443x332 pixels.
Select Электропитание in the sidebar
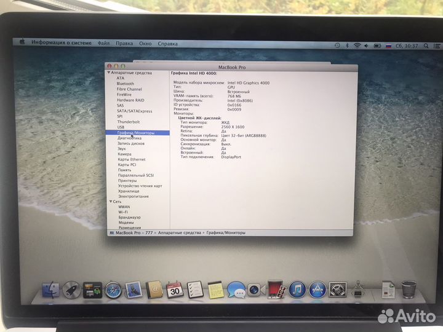pyautogui.click(x=134, y=196)
